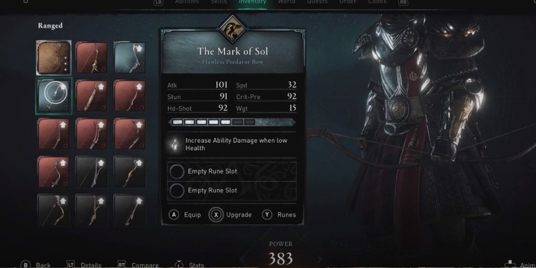This screenshot has height=268, width=536.
Task: Select the blue bow tile in the top row
Action: (129, 58)
